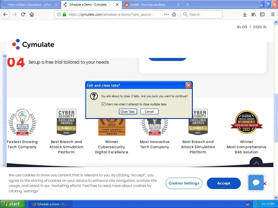Close the Free crfxfnm 5 Download tab
This screenshot has width=278, height=208.
tap(56, 5)
